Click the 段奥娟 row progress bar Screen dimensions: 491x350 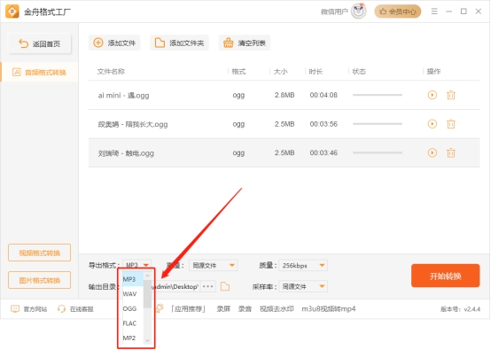coord(378,124)
